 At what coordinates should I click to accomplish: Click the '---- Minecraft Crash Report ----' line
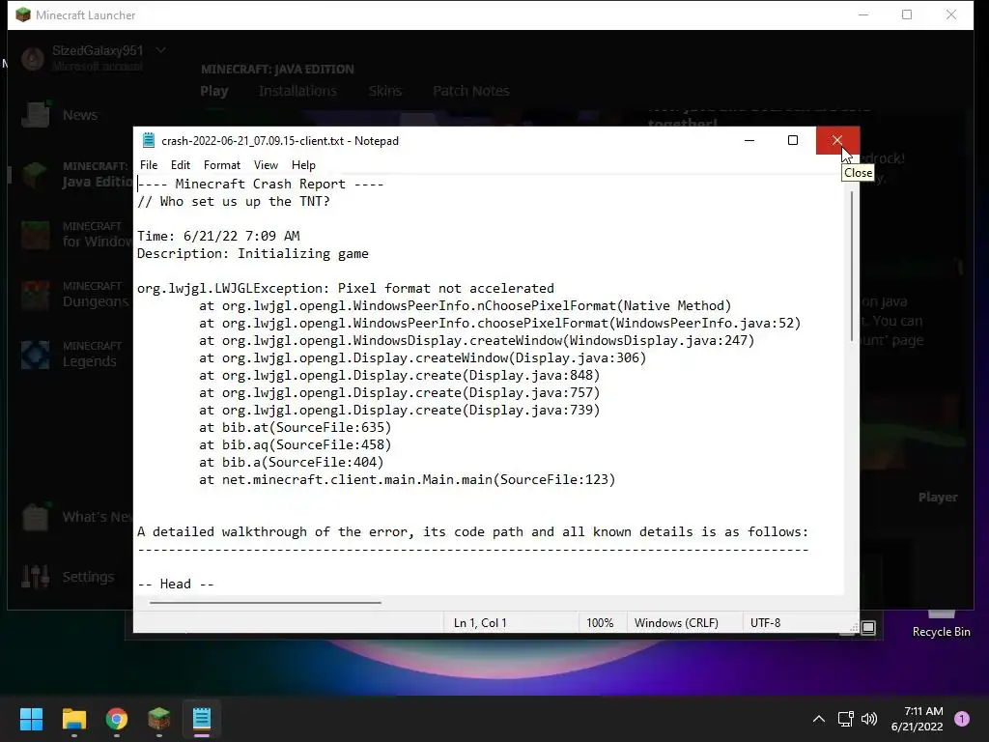tap(261, 184)
